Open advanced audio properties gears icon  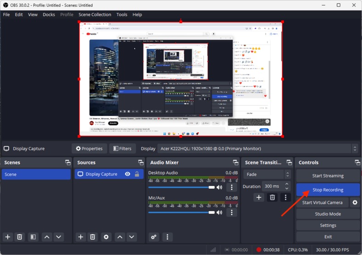(x=153, y=237)
